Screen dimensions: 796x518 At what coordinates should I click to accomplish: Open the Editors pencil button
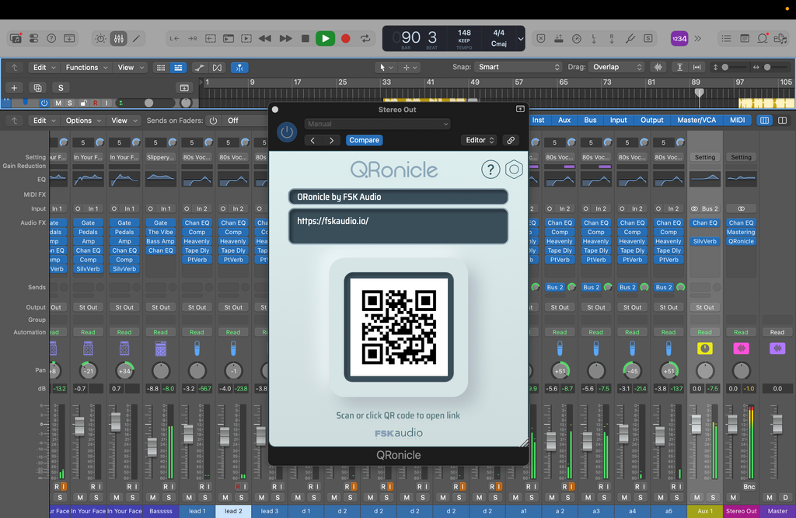pos(137,39)
